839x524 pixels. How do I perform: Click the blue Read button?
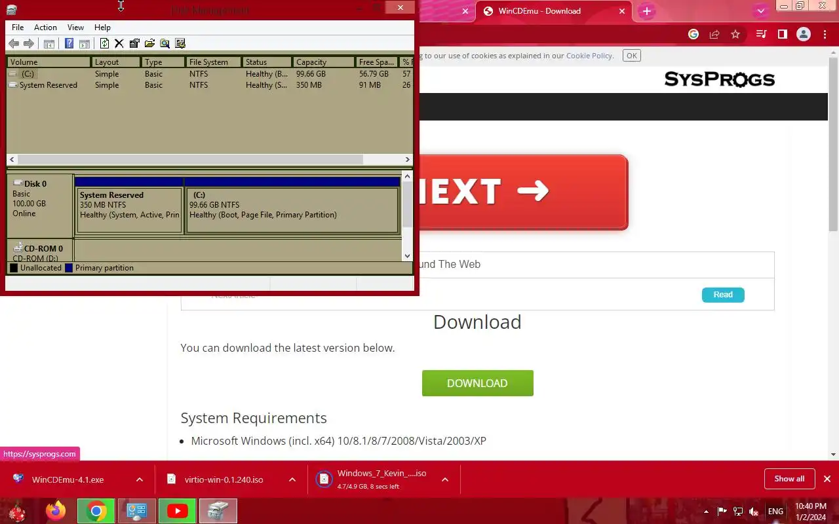[723, 295]
